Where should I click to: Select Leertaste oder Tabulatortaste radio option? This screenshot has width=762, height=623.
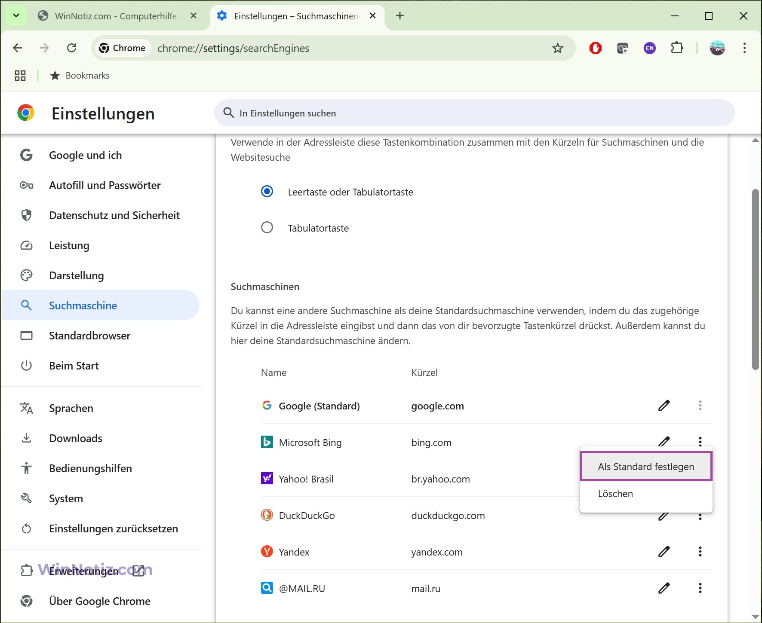(267, 191)
